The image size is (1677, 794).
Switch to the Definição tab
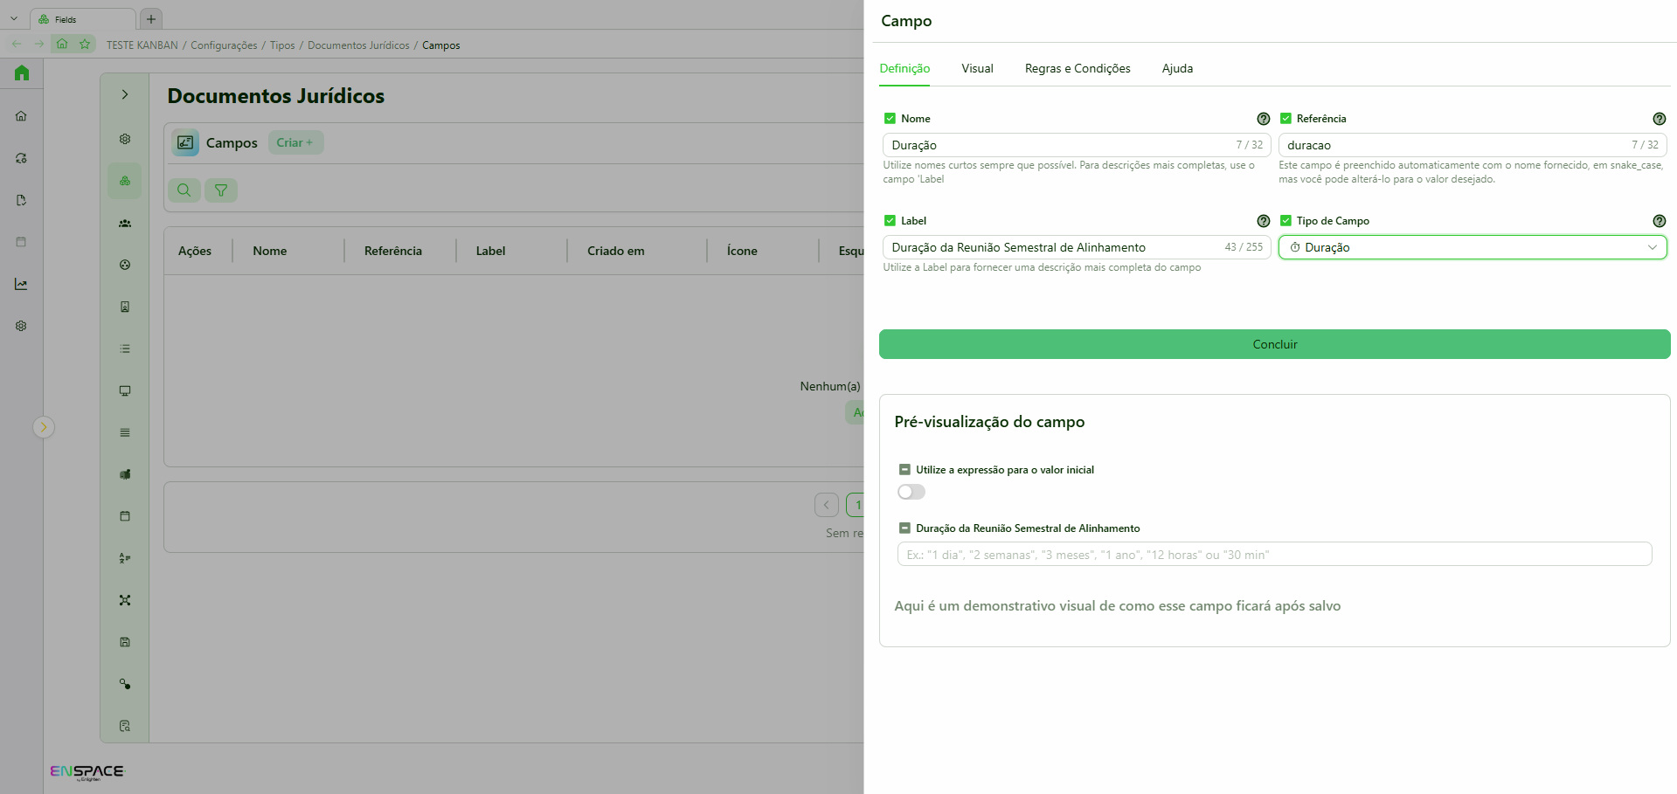click(x=904, y=69)
